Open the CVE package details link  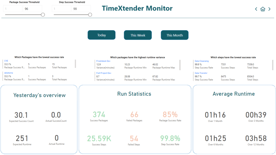pos(6,61)
